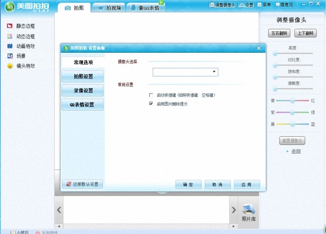326x234 pixels.
Task: Click the 动画特效 sidebar icon
Action: coord(10,46)
